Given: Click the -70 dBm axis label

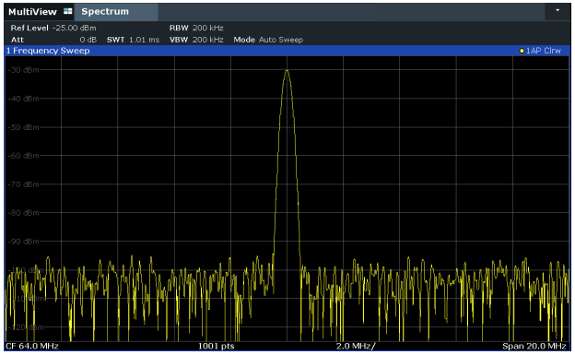Looking at the screenshot, I should point(24,184).
